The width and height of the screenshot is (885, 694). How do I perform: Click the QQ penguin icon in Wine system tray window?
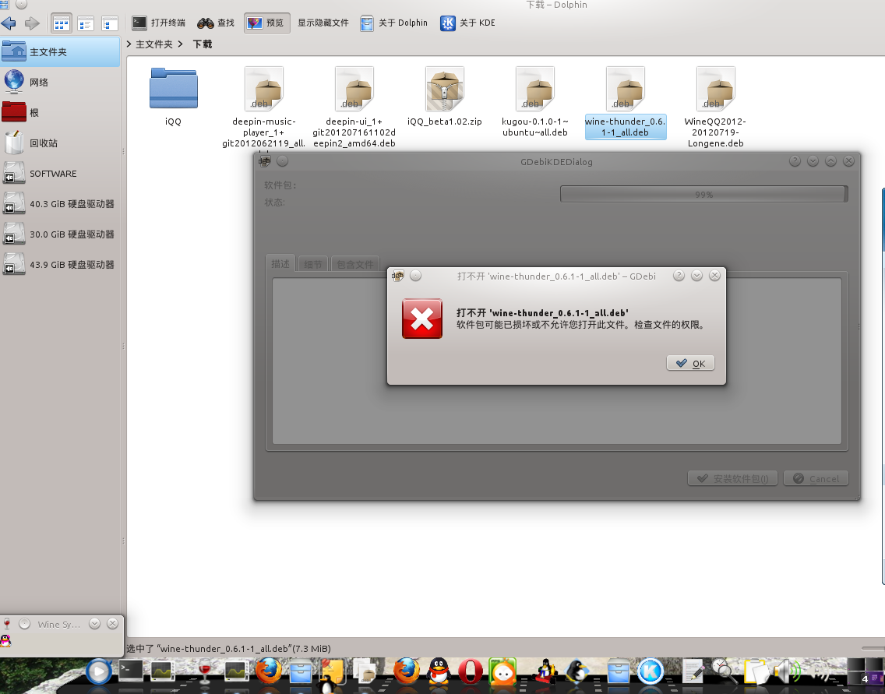click(5, 641)
